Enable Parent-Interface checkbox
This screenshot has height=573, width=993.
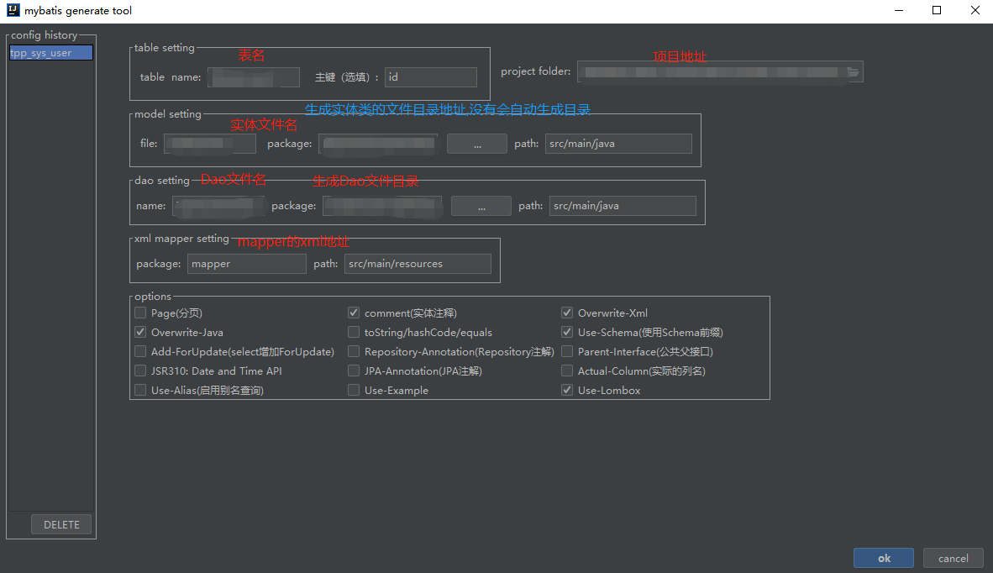567,351
